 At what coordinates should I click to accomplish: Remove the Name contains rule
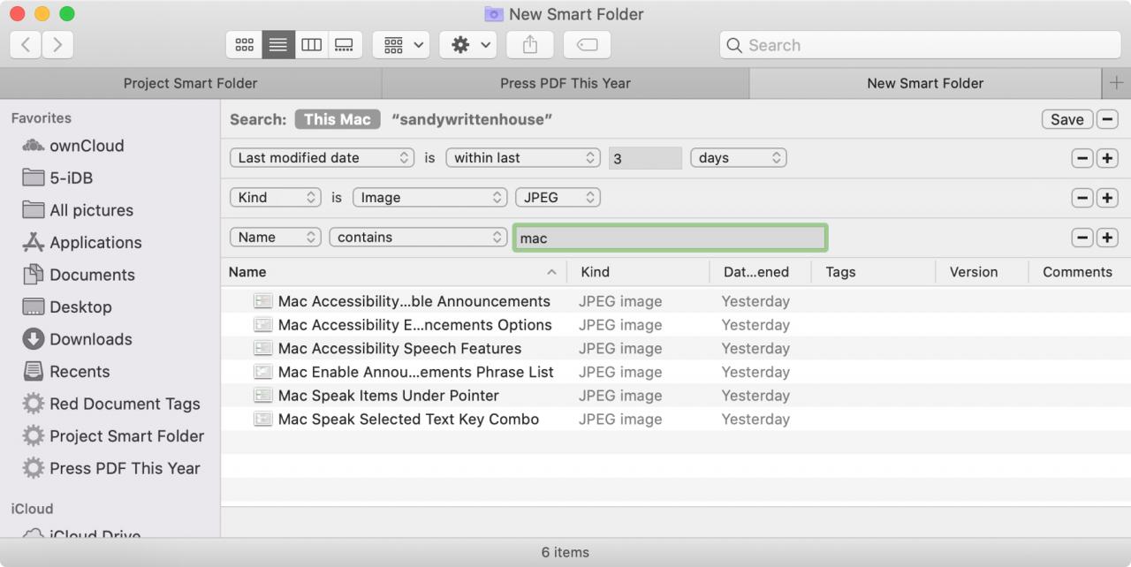tap(1082, 238)
